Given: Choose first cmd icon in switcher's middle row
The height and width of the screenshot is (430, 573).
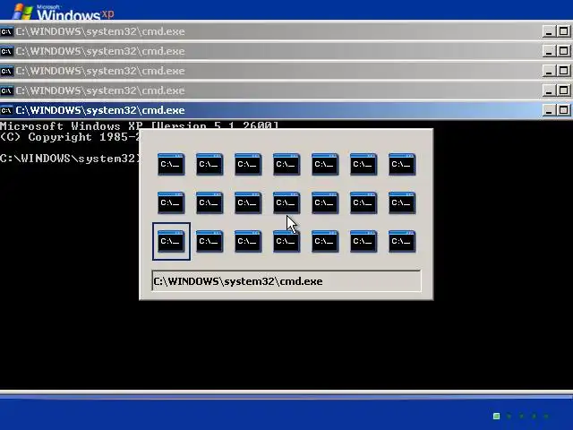Looking at the screenshot, I should [x=171, y=202].
